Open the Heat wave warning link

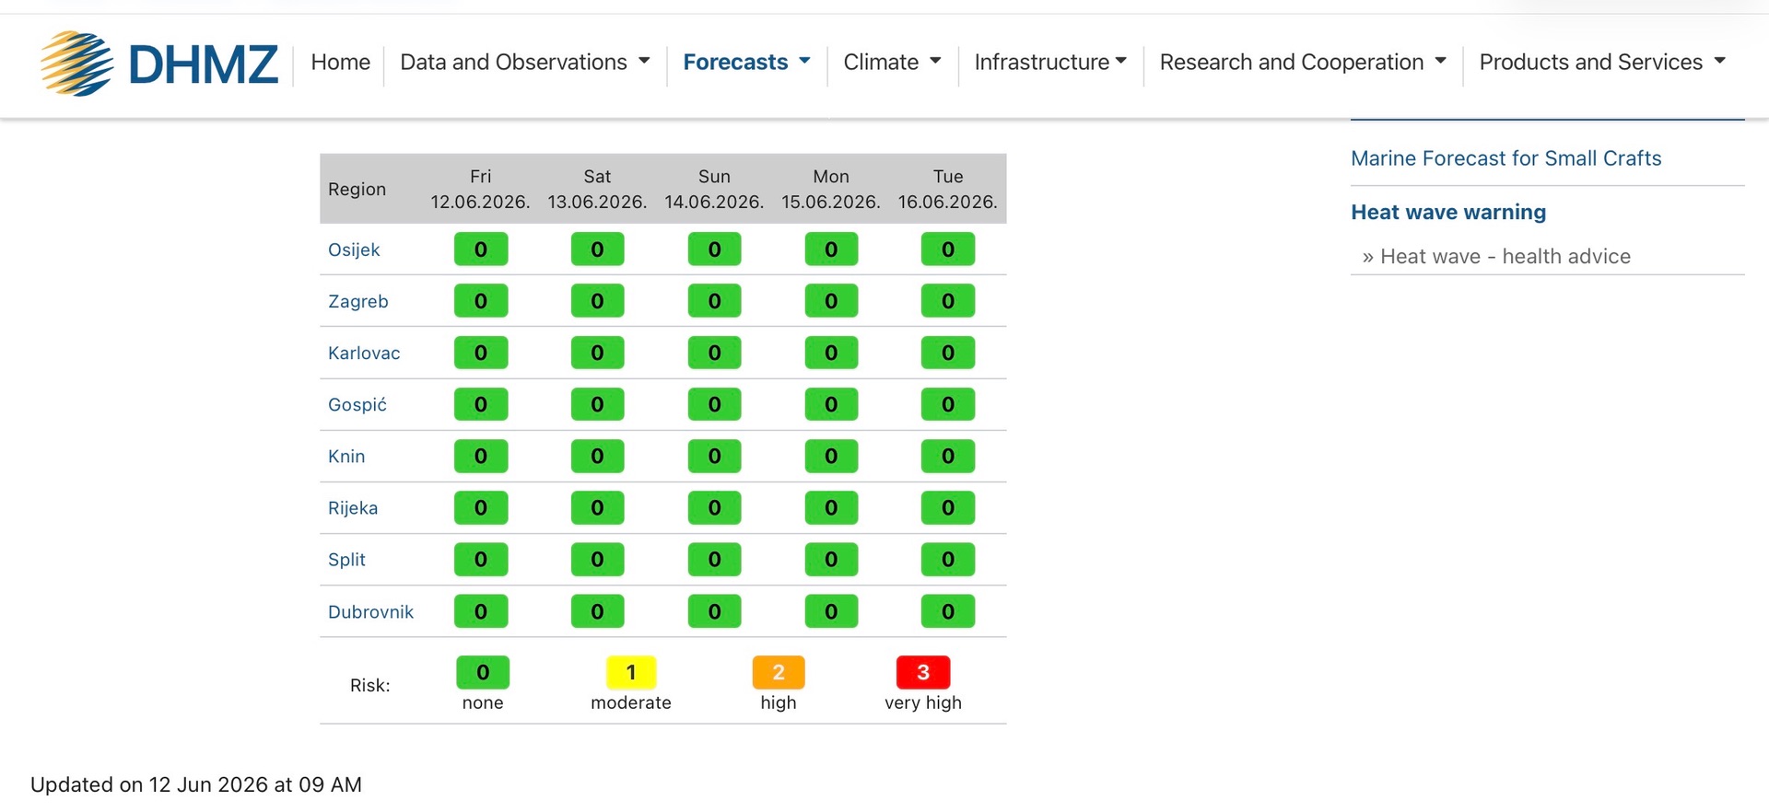1448,212
